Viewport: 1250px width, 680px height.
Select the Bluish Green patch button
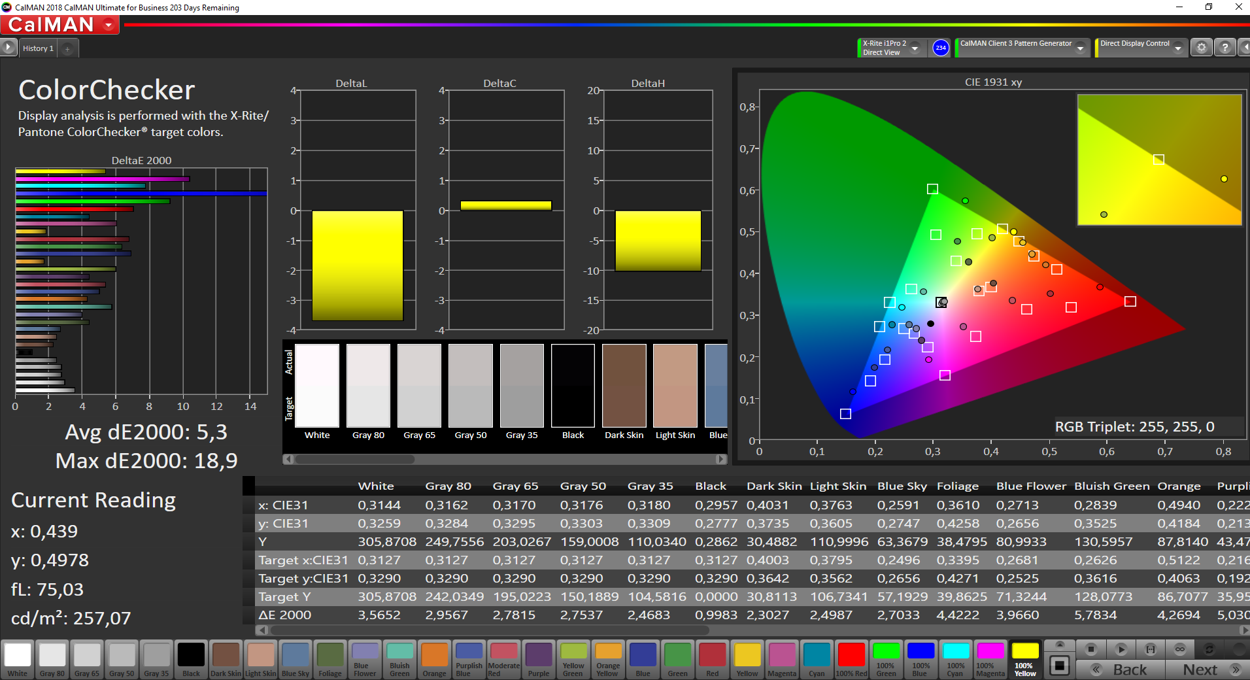pyautogui.click(x=399, y=660)
